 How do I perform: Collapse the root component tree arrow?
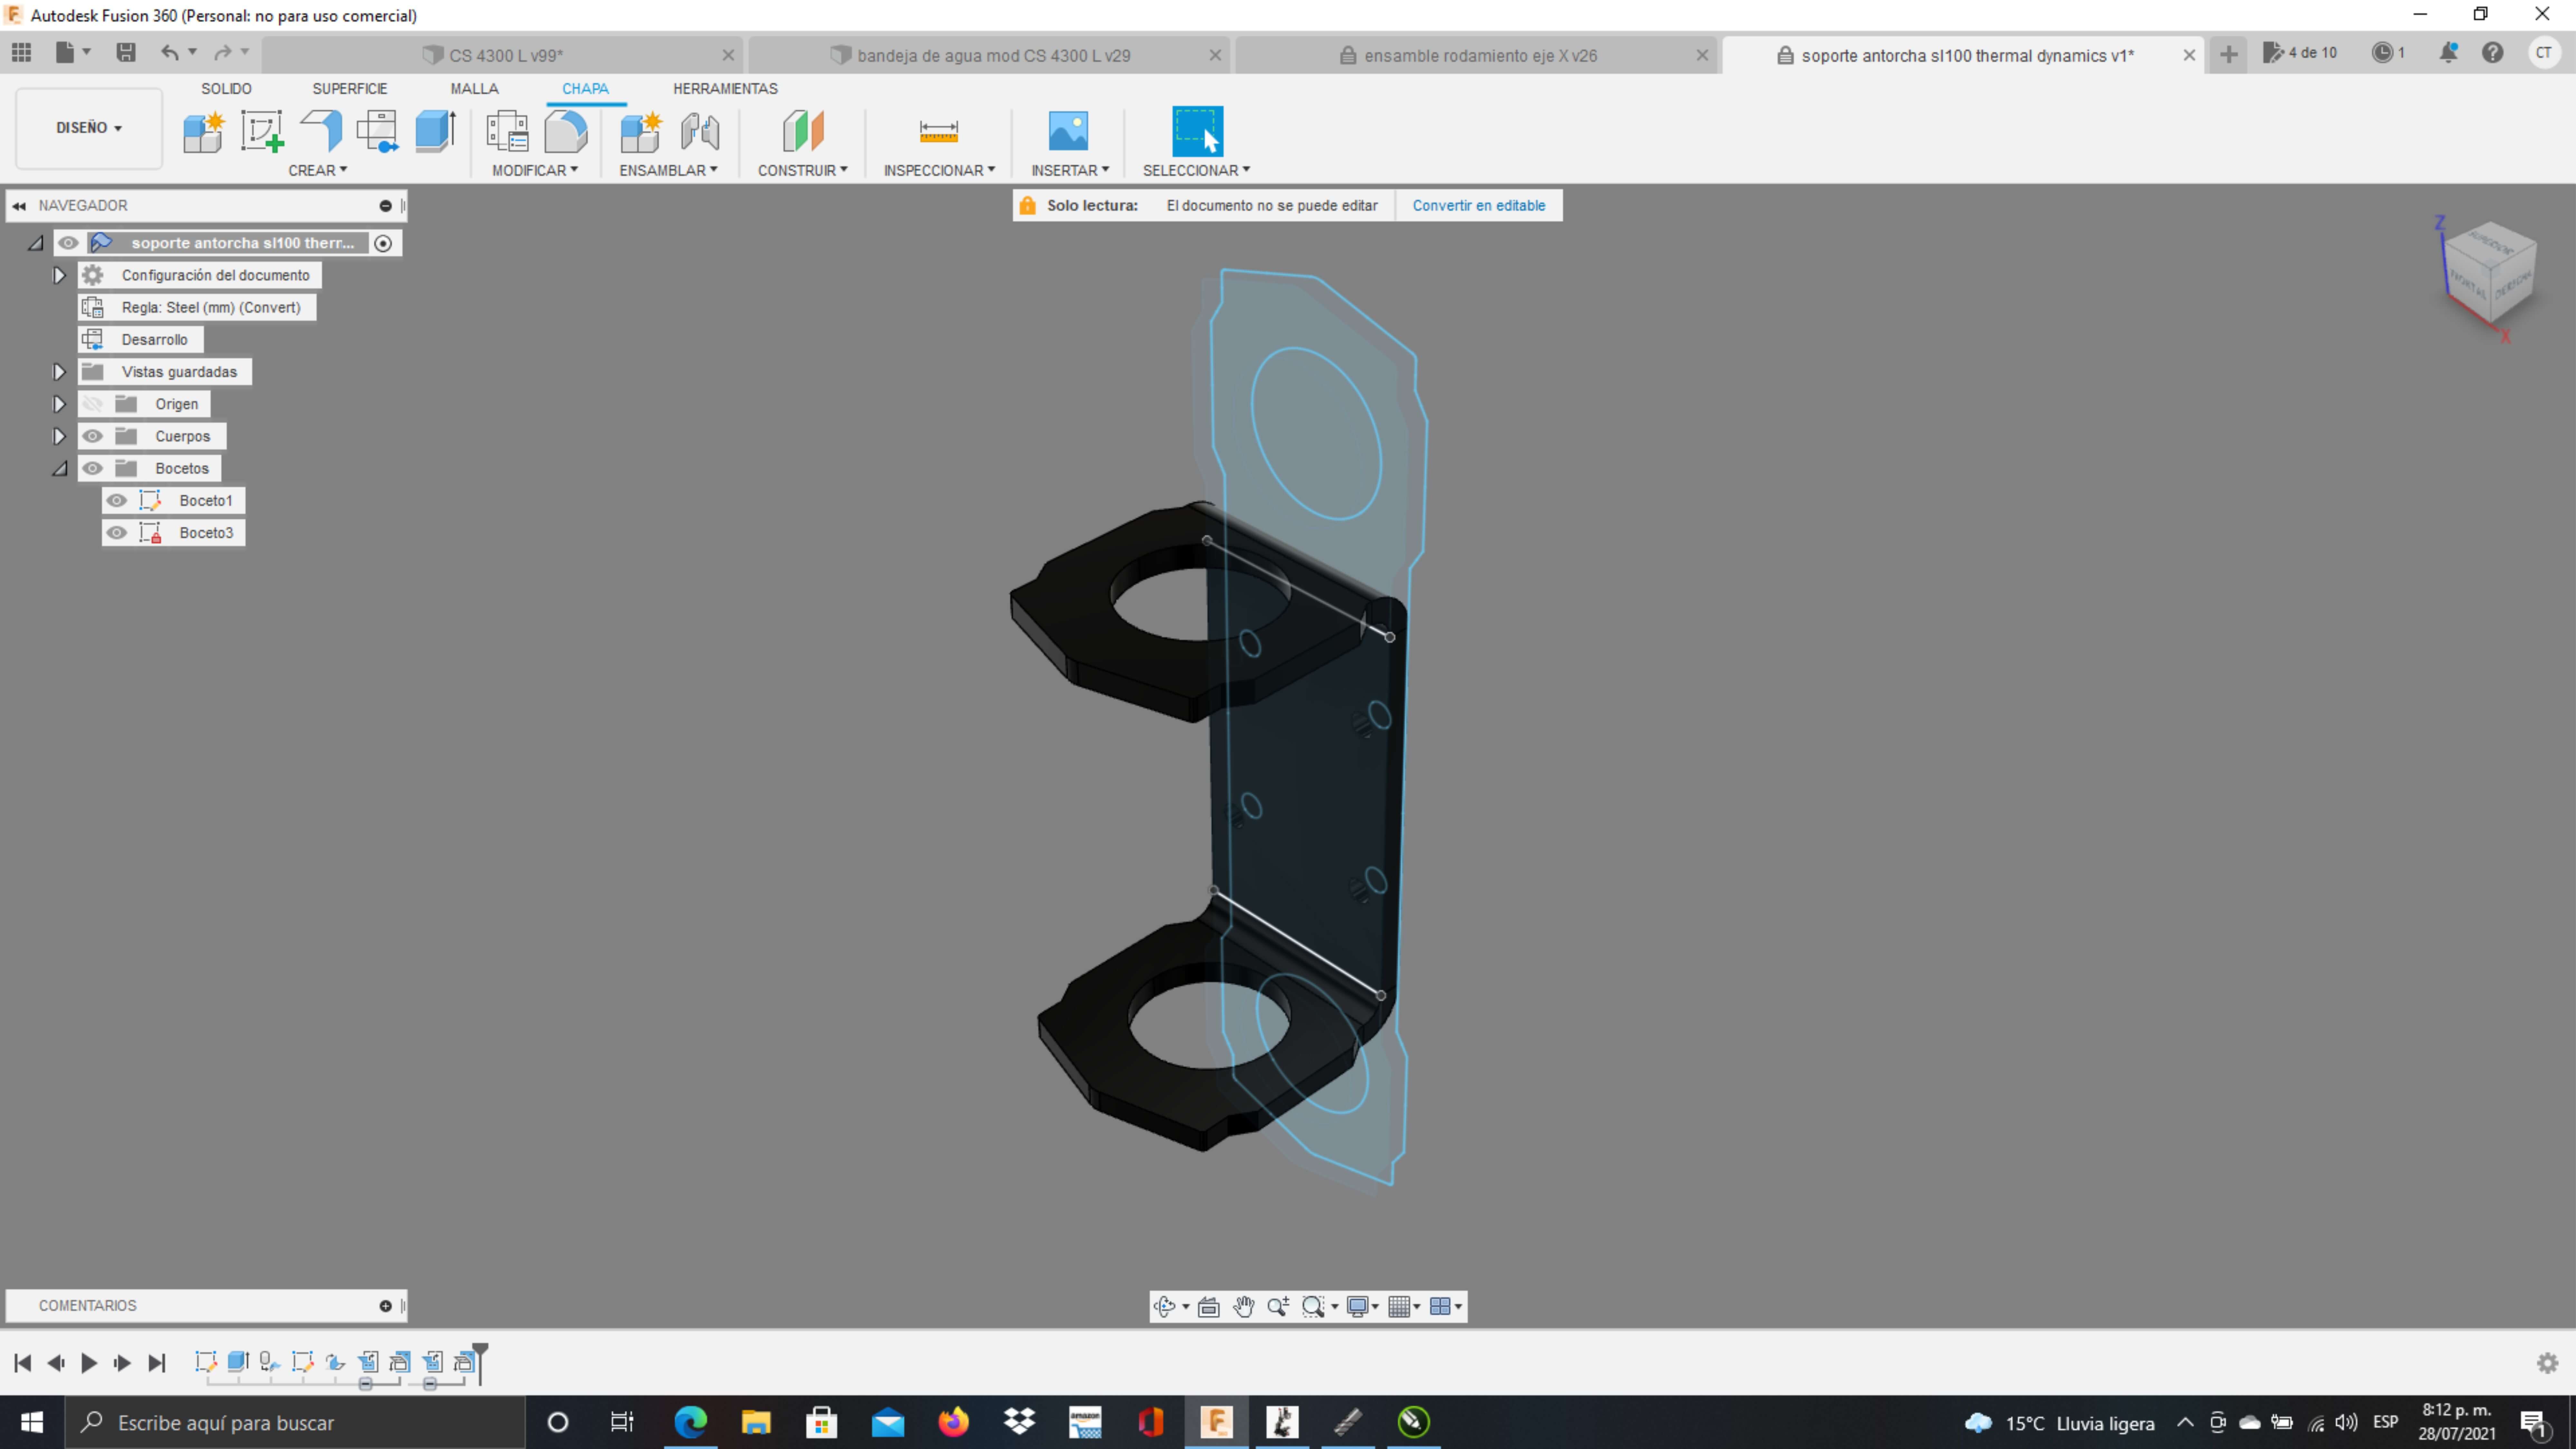click(36, 243)
